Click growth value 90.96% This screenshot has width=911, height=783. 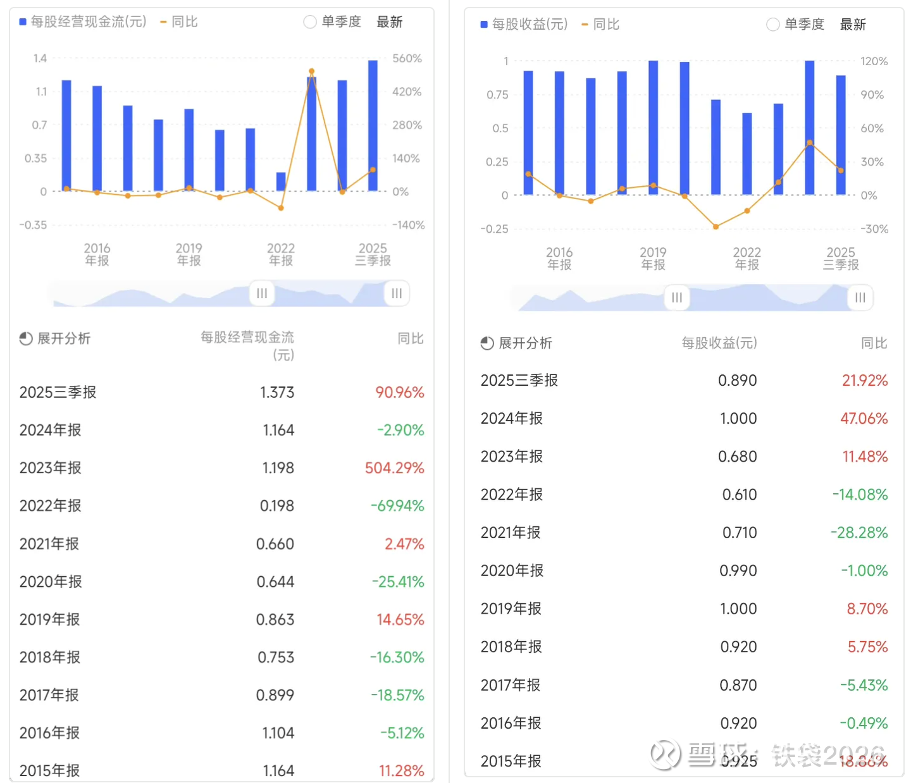[400, 393]
